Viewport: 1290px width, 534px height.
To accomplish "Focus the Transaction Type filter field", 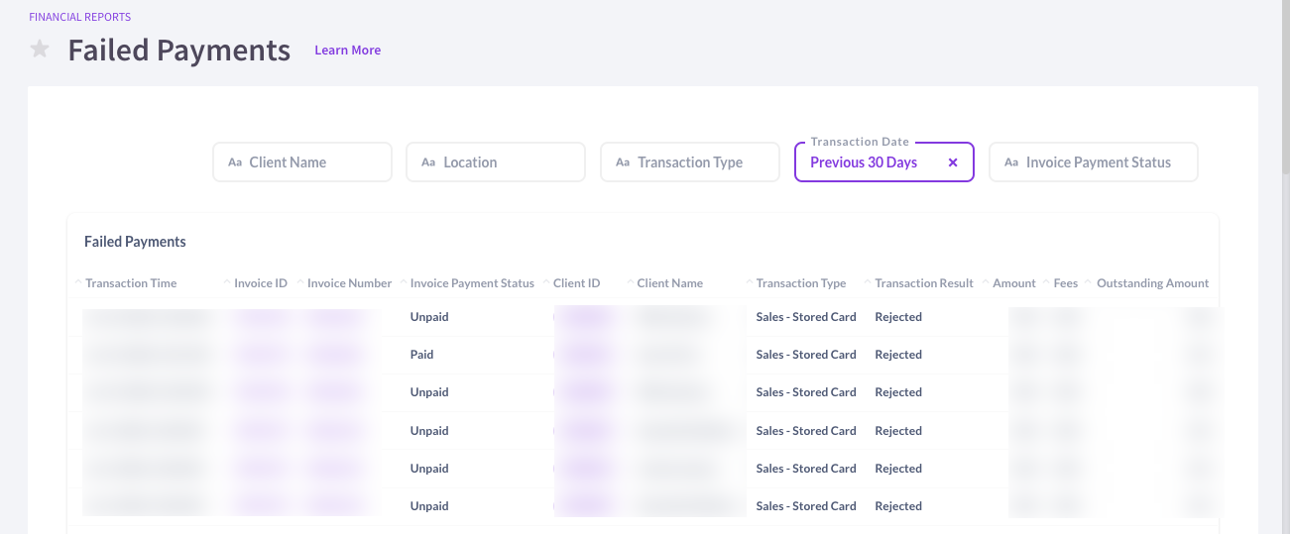I will (x=690, y=162).
